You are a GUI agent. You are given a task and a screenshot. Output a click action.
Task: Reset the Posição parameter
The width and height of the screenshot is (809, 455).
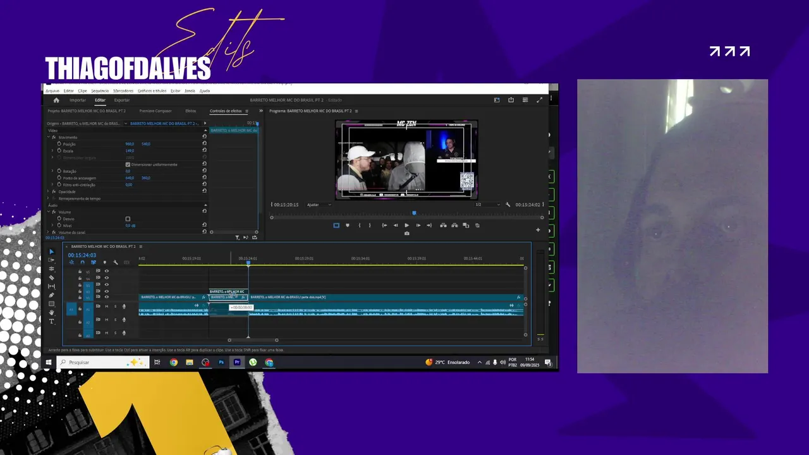click(204, 143)
